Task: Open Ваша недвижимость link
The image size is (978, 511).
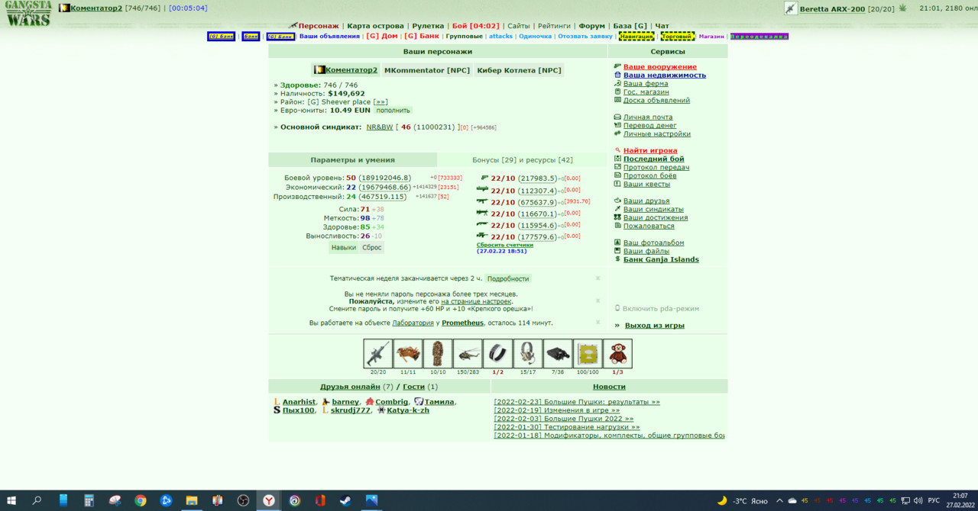Action: (x=664, y=75)
